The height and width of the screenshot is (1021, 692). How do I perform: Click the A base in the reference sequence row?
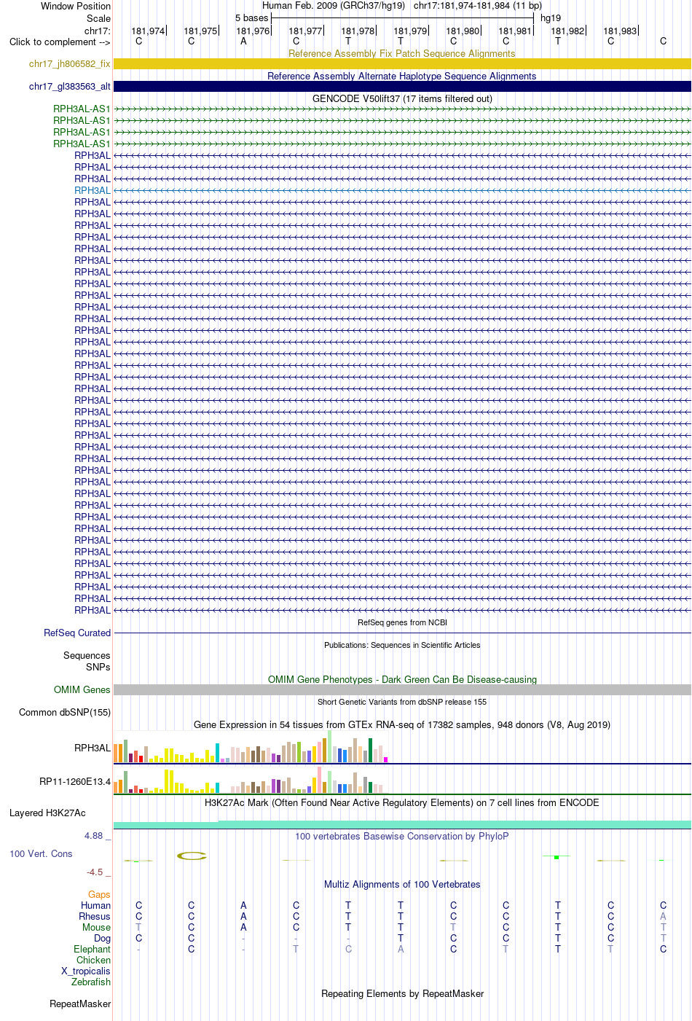point(243,42)
